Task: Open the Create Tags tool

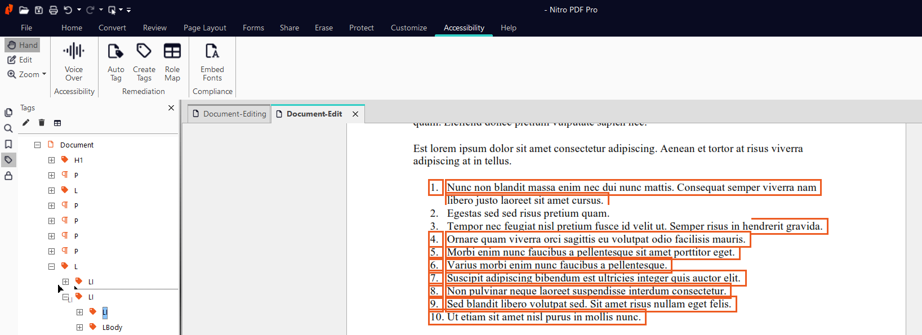Action: click(x=144, y=52)
